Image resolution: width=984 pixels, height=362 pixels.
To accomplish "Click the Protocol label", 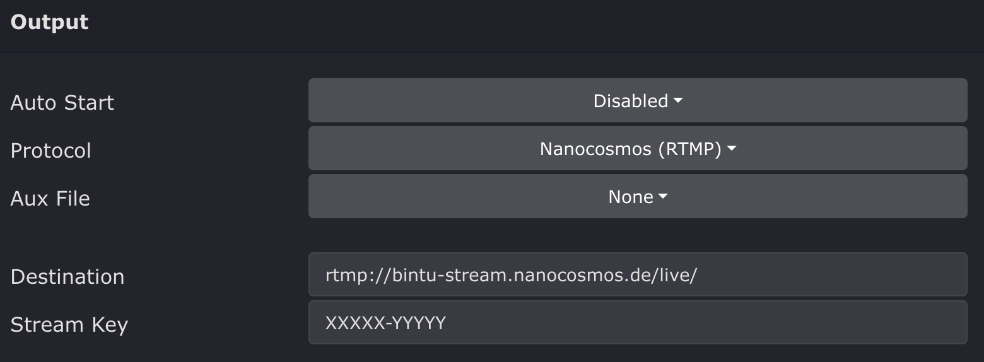I will [51, 151].
